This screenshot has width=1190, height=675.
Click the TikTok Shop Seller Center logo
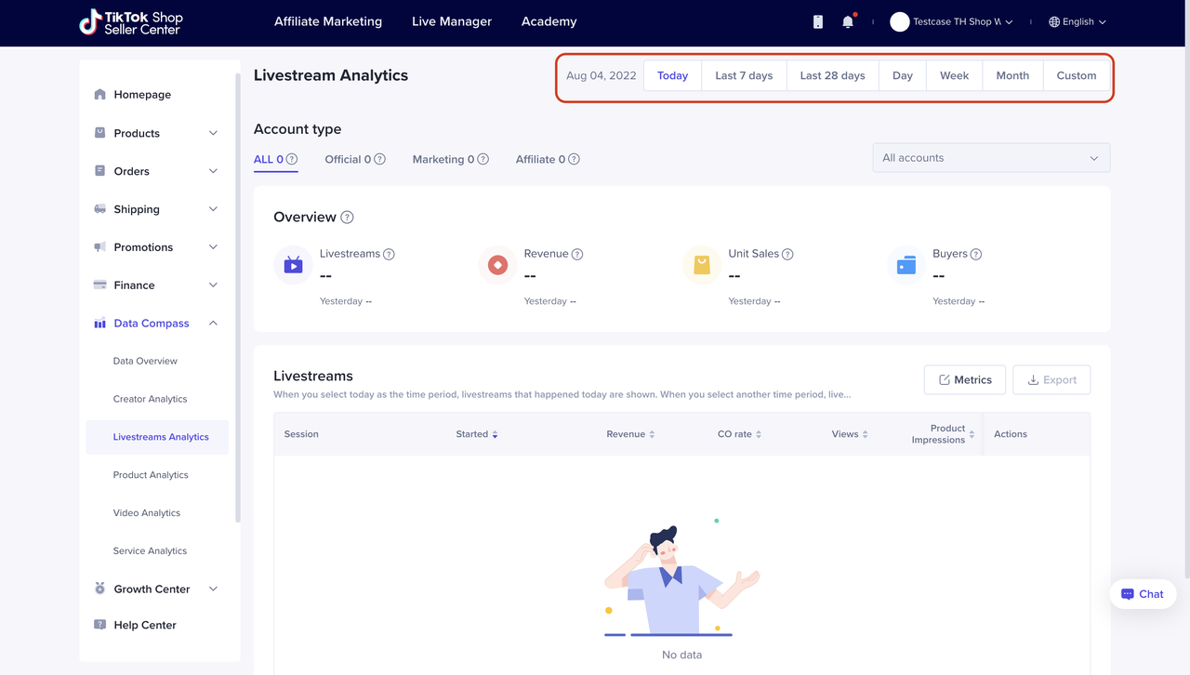click(x=131, y=22)
